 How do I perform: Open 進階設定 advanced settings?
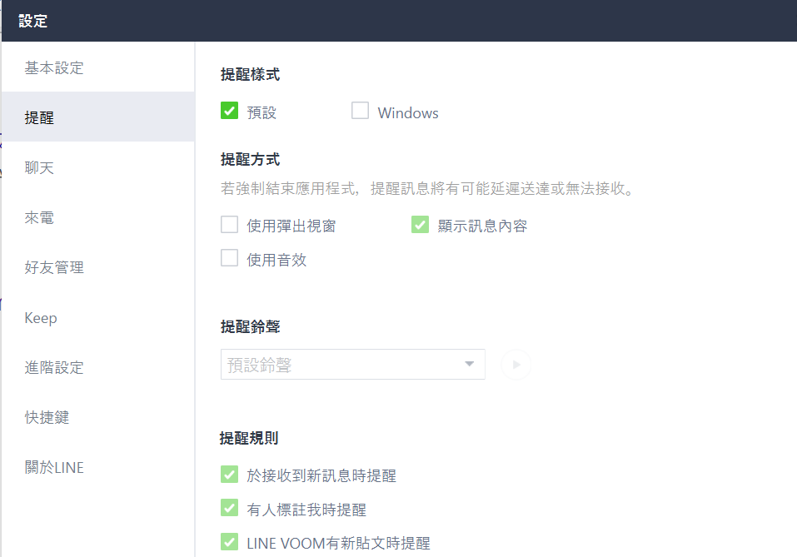coord(98,367)
